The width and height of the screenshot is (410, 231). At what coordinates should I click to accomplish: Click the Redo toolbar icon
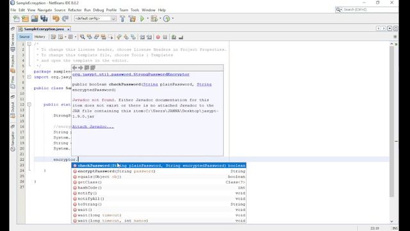pos(65,19)
